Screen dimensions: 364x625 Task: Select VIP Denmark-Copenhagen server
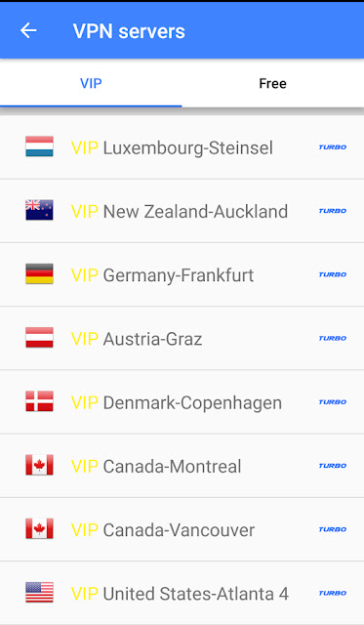point(182,402)
